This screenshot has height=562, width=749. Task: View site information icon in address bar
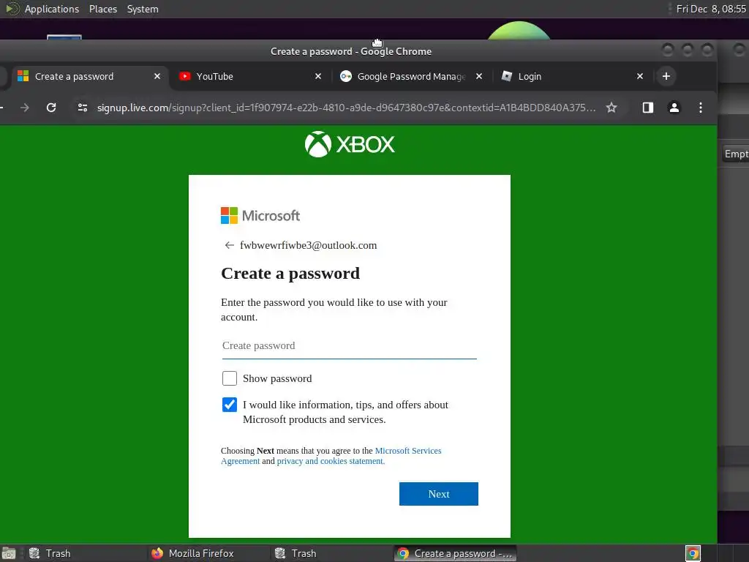coord(83,108)
